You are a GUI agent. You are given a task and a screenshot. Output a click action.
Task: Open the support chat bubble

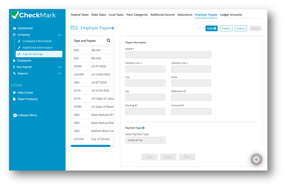click(256, 159)
